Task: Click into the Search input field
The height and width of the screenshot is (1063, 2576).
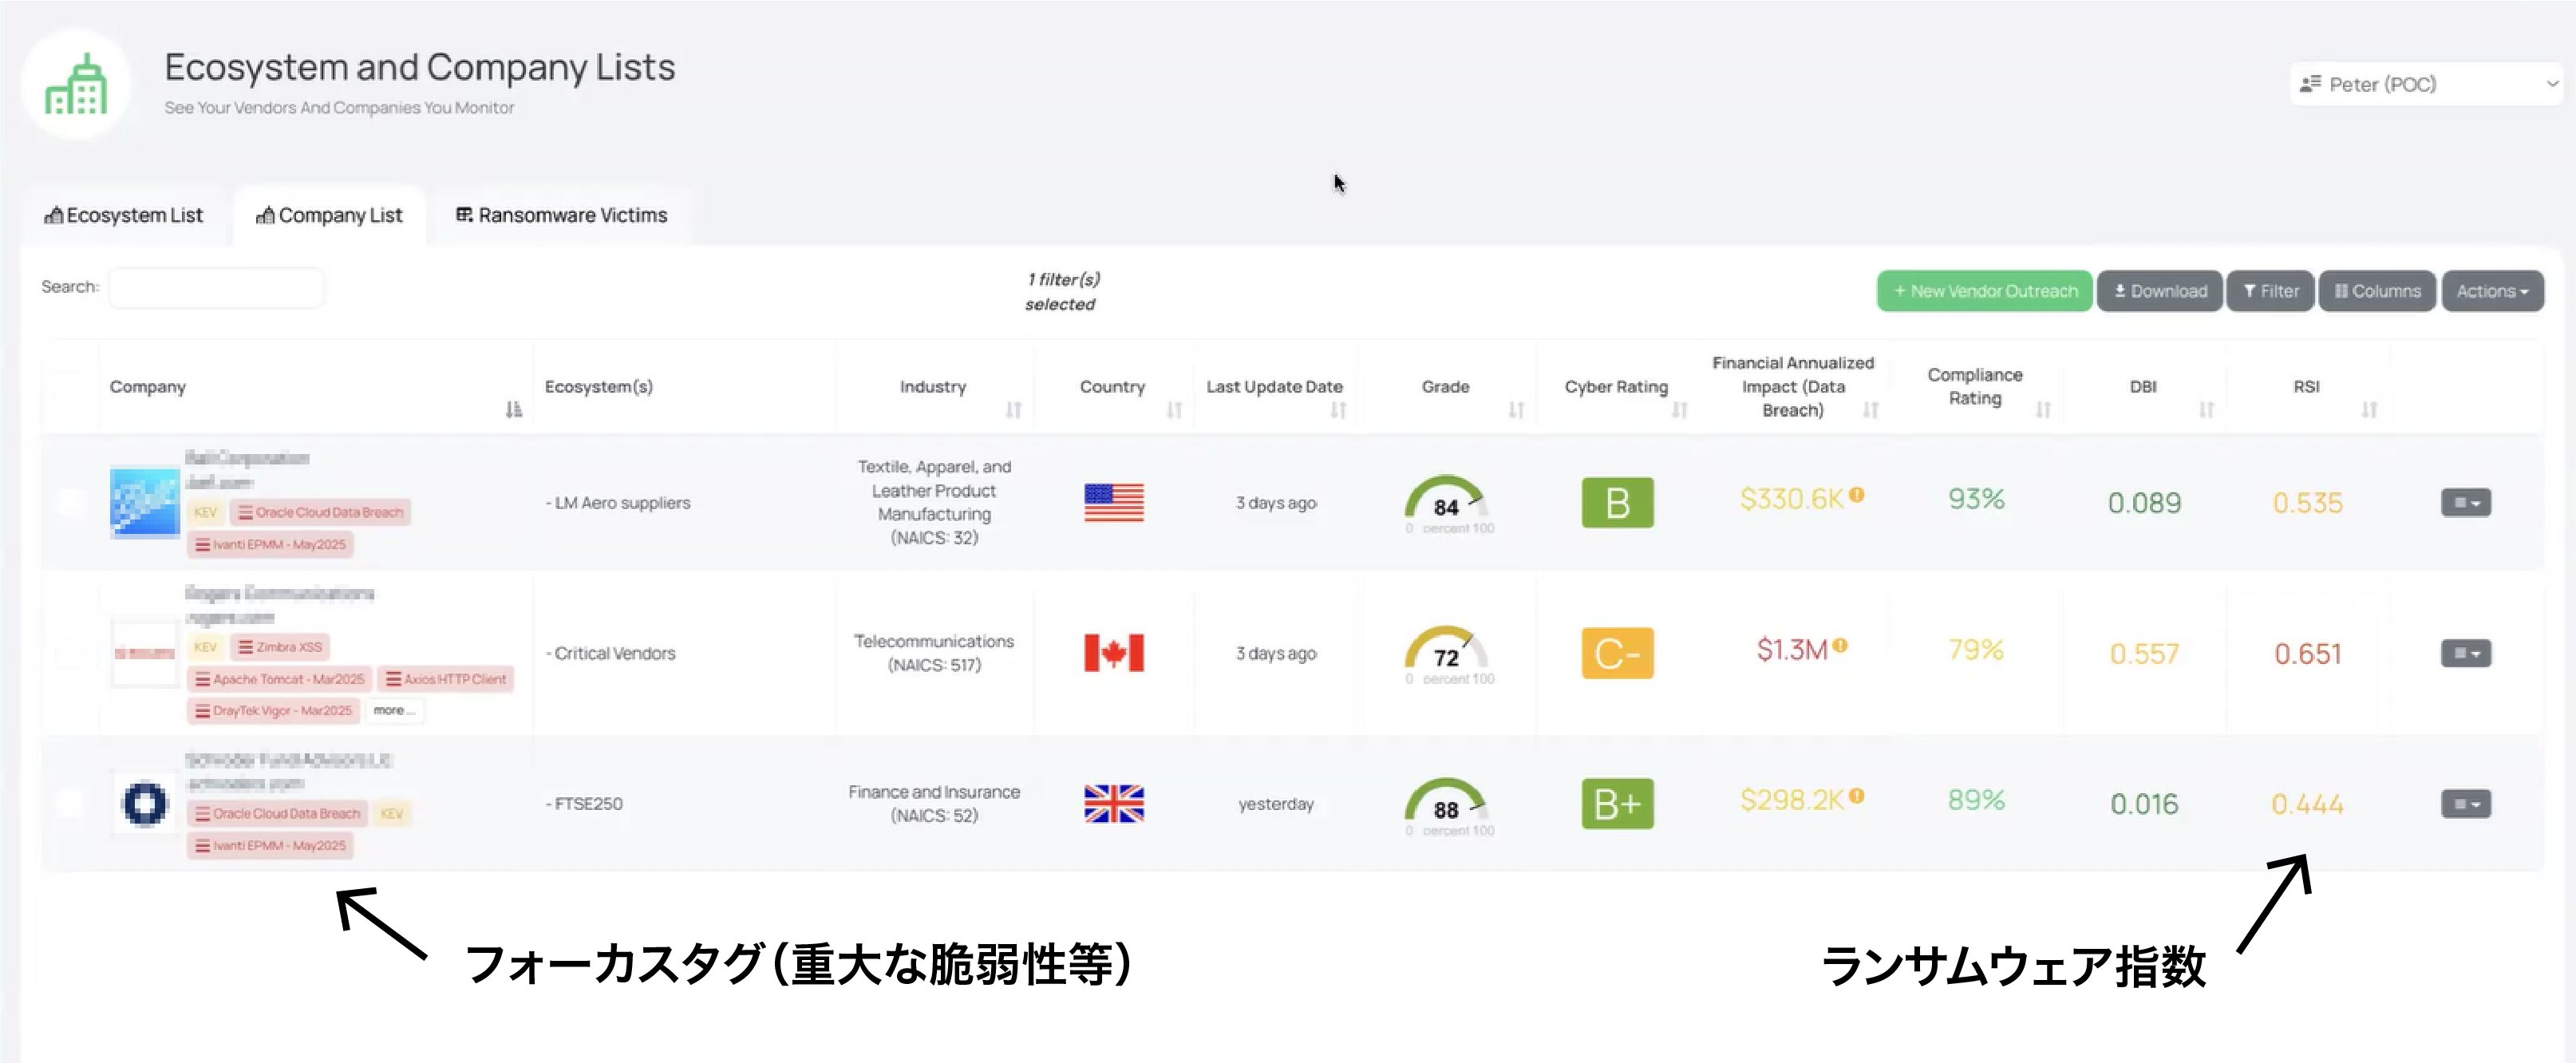Action: coord(216,287)
